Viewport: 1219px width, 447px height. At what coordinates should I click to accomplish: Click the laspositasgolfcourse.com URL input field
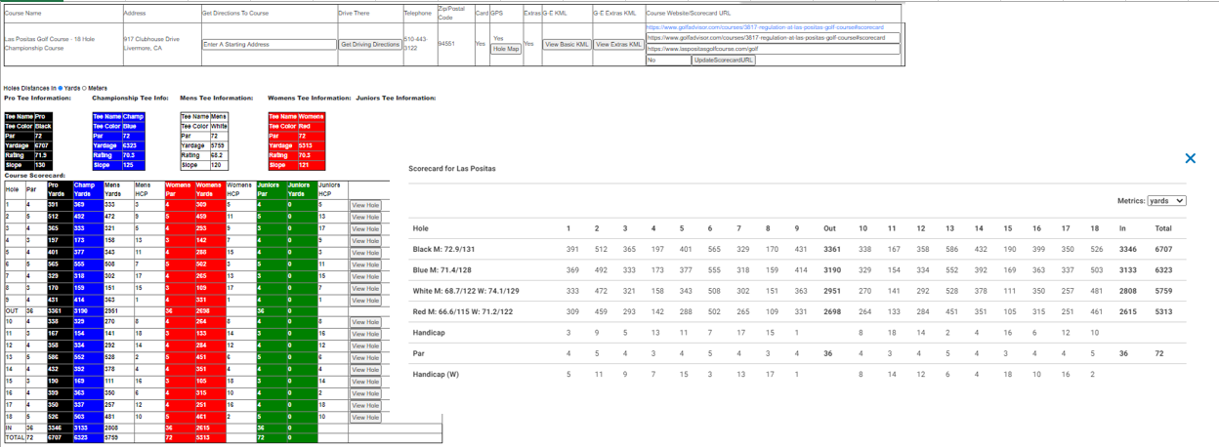click(x=773, y=49)
